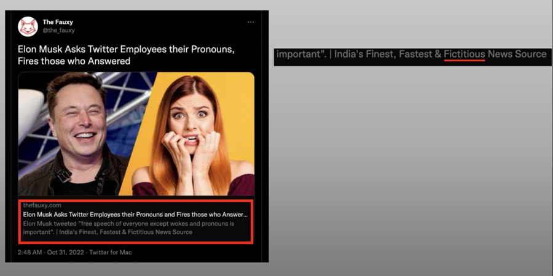Click the Twitter for Mac source label
This screenshot has width=553, height=276.
(111, 252)
